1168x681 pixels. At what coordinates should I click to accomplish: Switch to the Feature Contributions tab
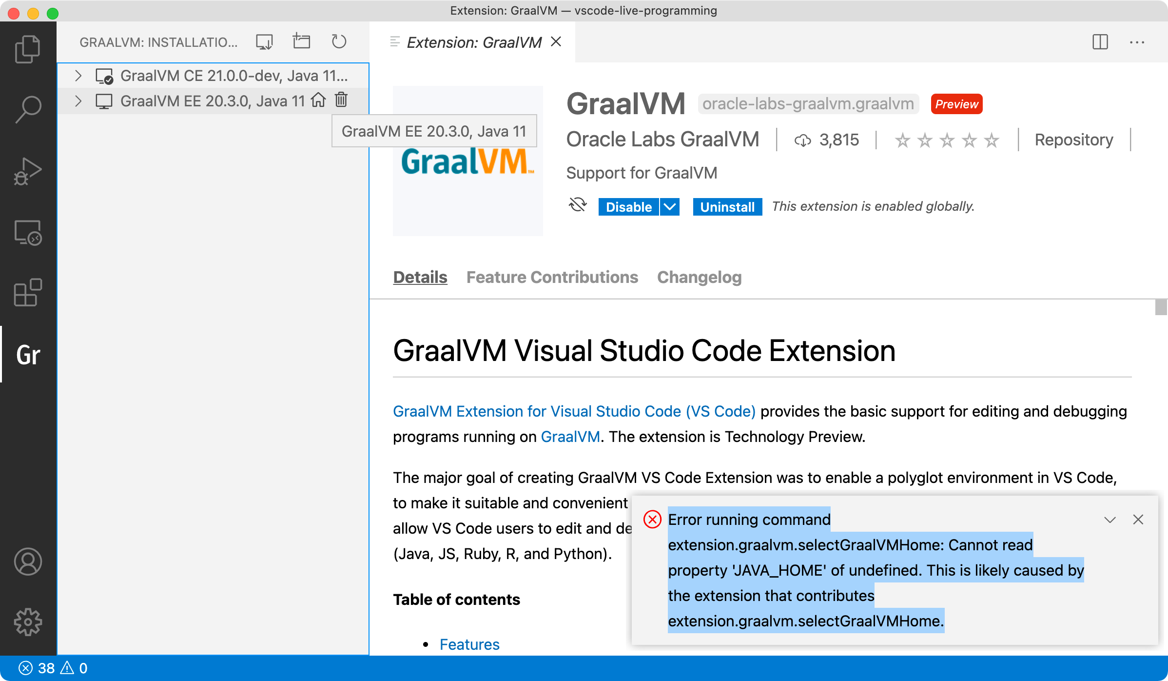[x=552, y=277]
